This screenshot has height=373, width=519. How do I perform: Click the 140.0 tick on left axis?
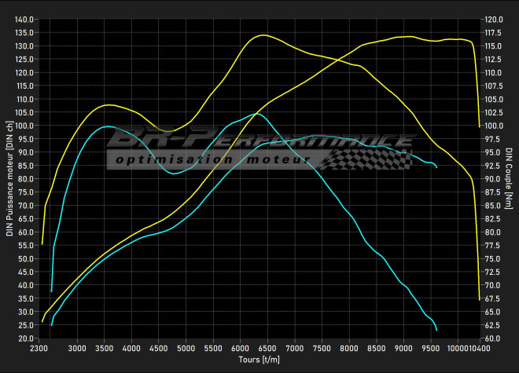coord(24,19)
